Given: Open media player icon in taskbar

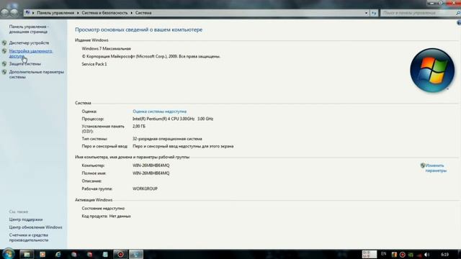Looking at the screenshot, I should point(42,254).
